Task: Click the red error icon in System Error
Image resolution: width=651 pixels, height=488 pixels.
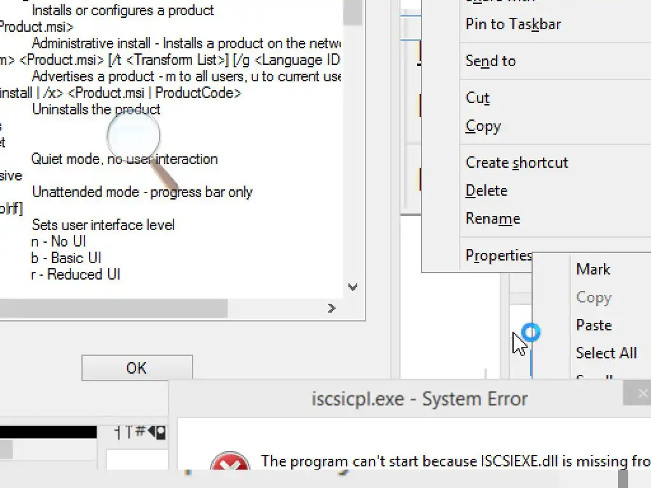Action: coord(230,461)
